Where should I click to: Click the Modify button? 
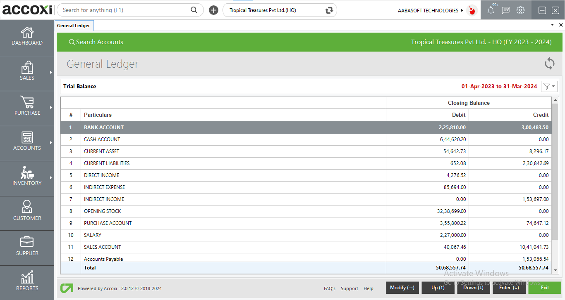[402, 288]
